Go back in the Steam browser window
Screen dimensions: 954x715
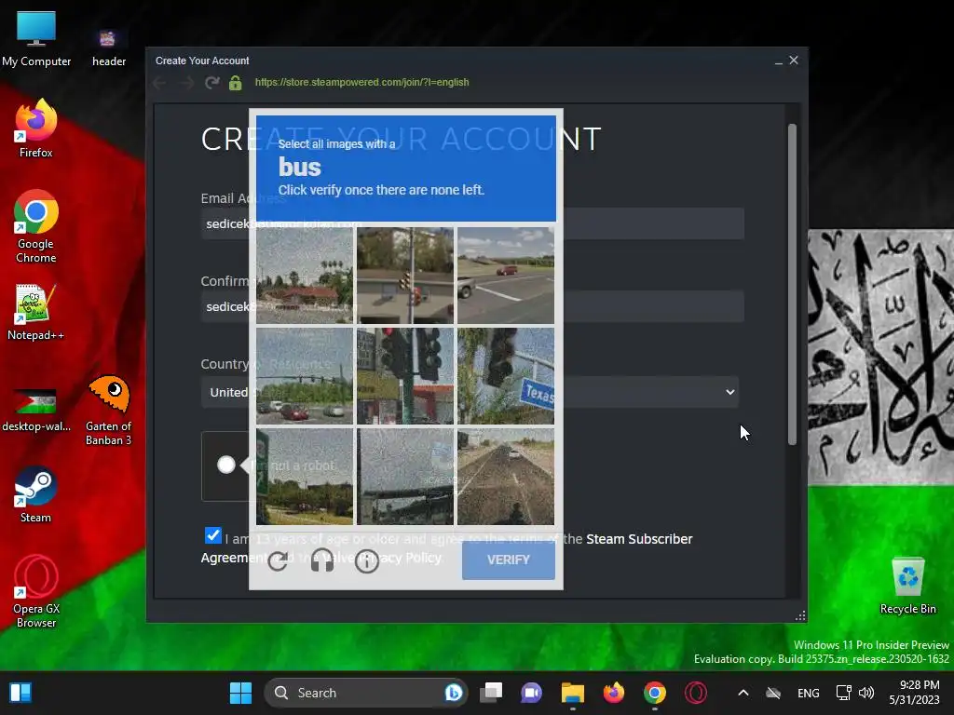[159, 83]
